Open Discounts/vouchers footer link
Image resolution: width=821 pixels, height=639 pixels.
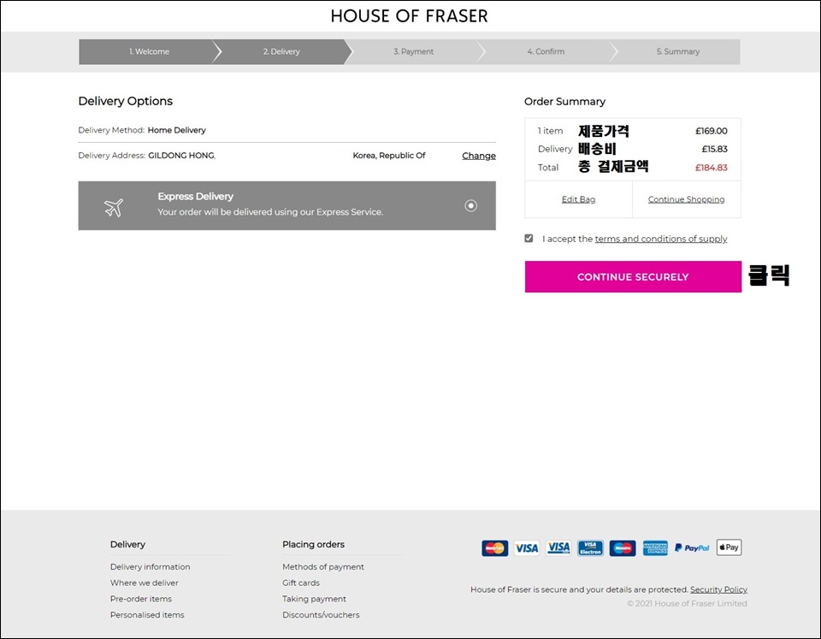(321, 614)
